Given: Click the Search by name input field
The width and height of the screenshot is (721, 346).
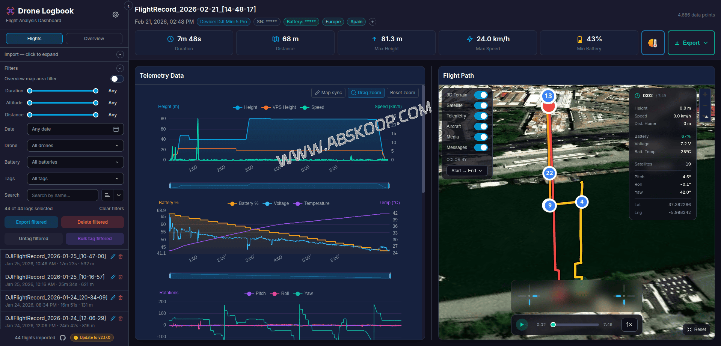Looking at the screenshot, I should [62, 195].
